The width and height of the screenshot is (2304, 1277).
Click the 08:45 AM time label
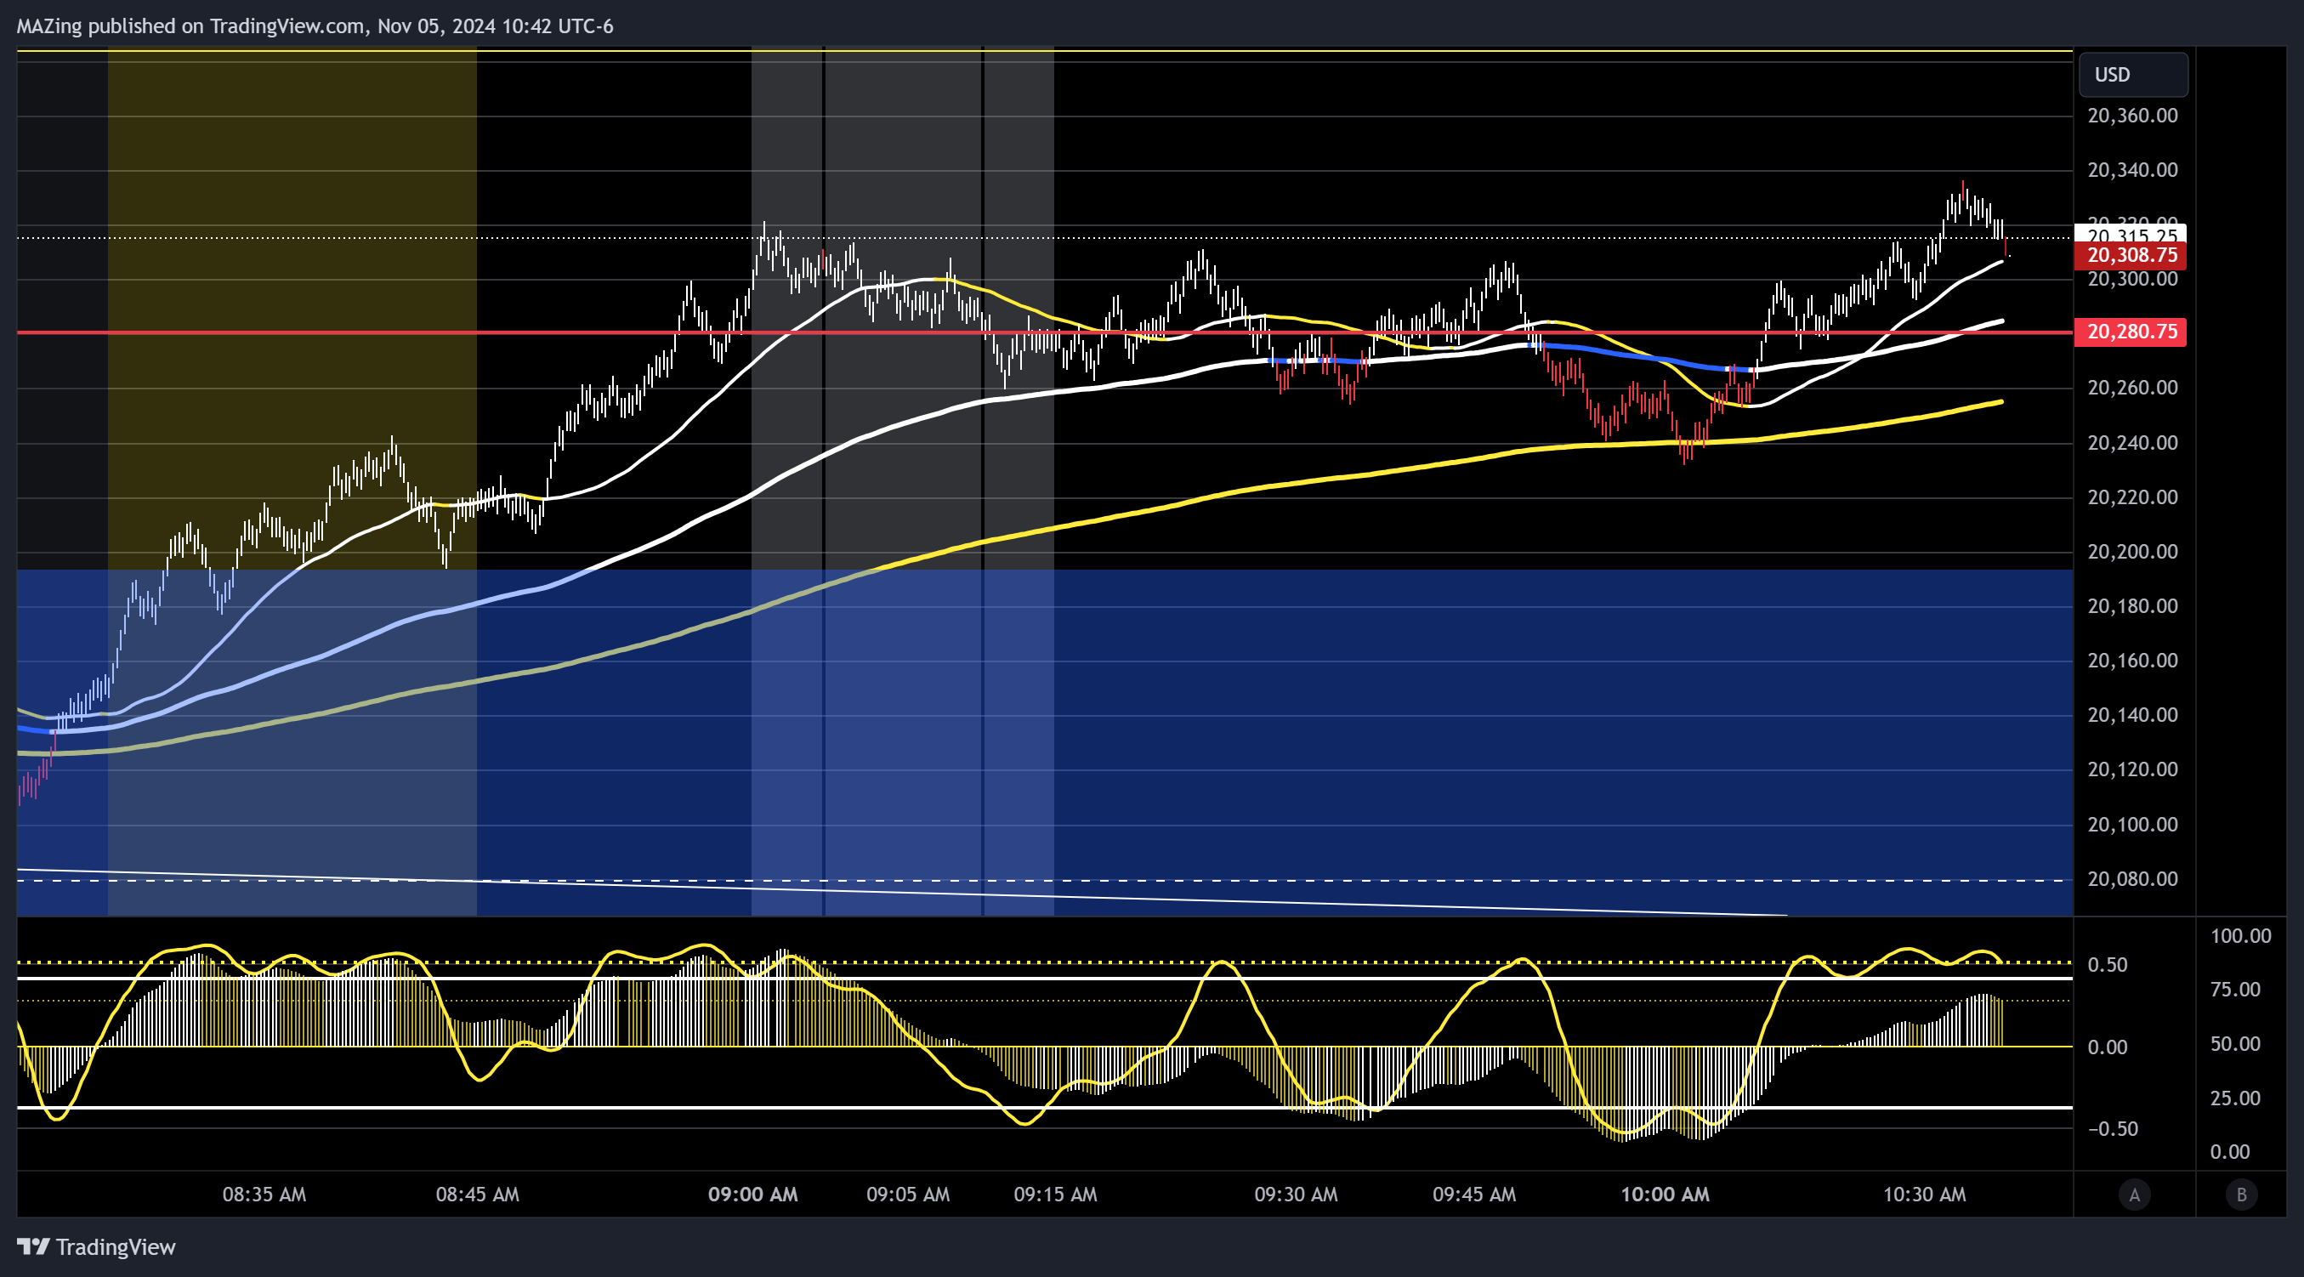[477, 1195]
